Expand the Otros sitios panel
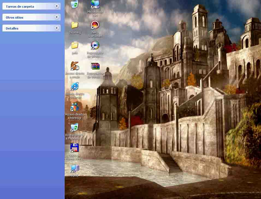This screenshot has width=261, height=199. tap(57, 17)
